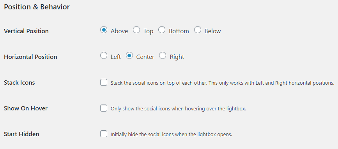Click the "Left" label text

click(116, 57)
